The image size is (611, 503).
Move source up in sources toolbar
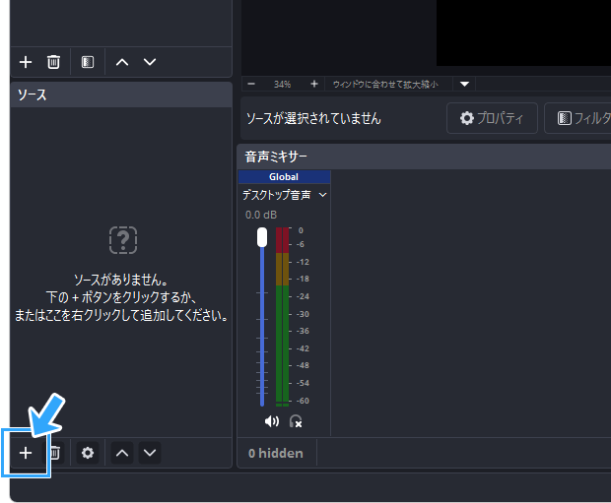122,453
